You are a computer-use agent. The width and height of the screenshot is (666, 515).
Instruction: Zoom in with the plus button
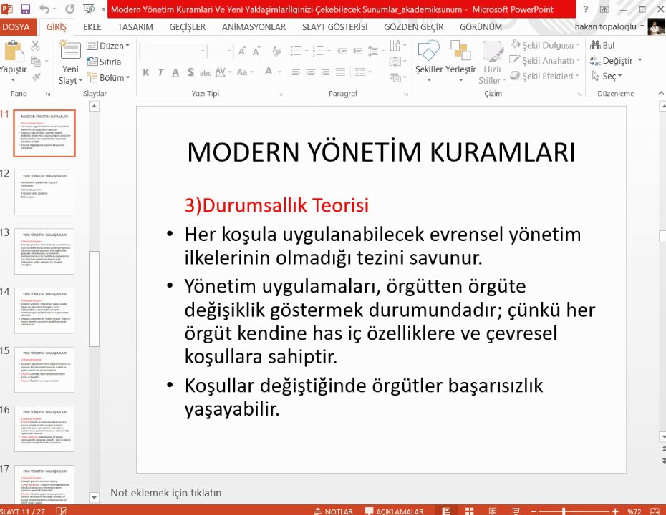pyautogui.click(x=615, y=511)
